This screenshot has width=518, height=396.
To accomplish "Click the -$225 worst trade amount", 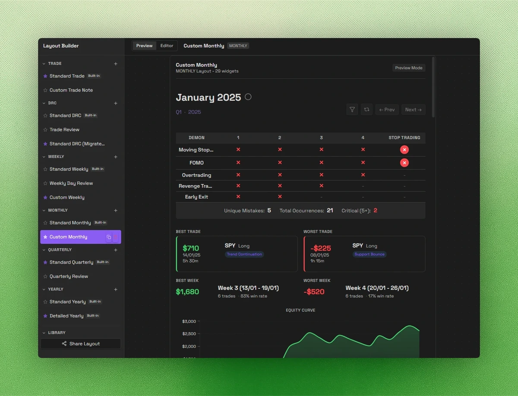I will coord(321,248).
